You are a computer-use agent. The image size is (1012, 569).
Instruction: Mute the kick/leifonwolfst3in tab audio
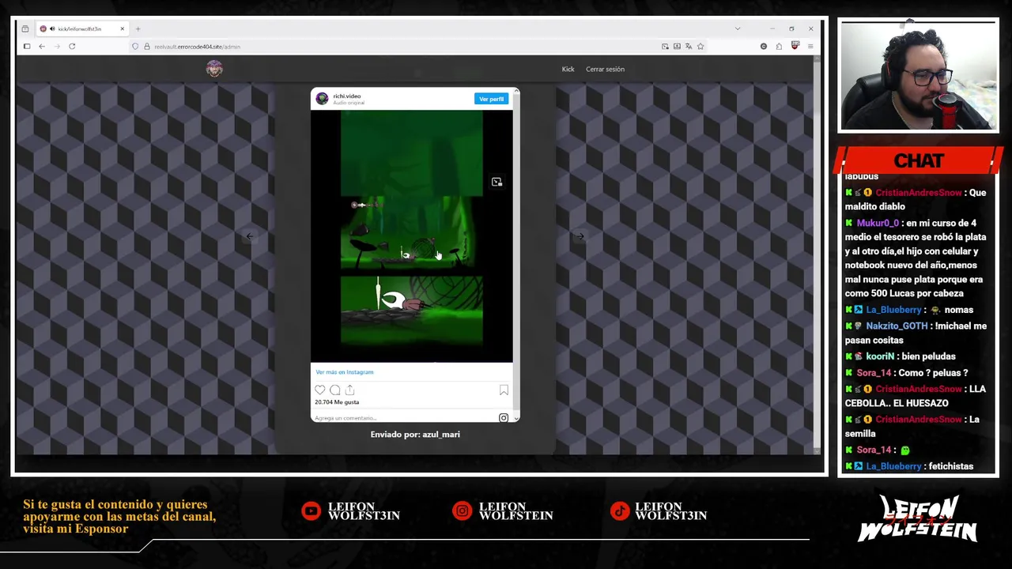point(52,29)
